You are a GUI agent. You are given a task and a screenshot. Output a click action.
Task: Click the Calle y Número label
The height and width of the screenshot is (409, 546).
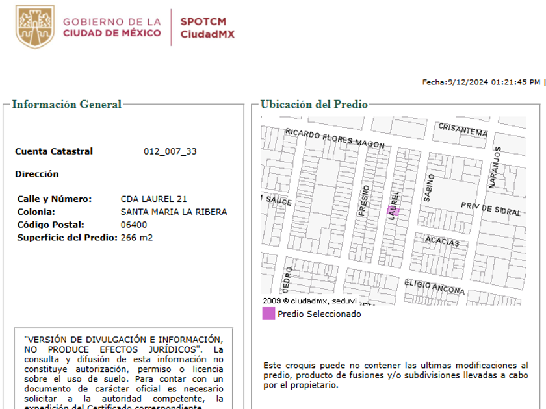(x=55, y=199)
